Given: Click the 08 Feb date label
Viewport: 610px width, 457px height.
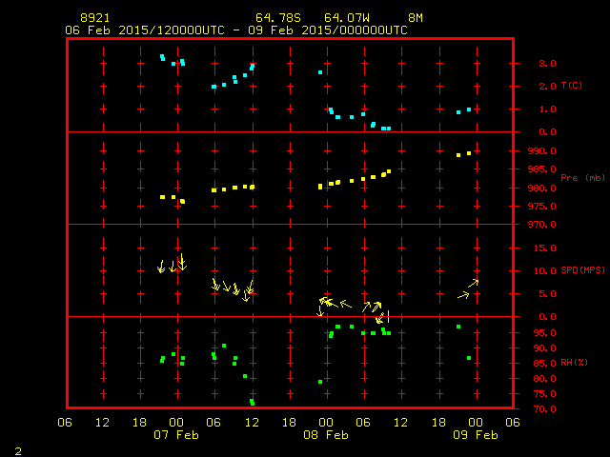Looking at the screenshot, I should coord(326,435).
